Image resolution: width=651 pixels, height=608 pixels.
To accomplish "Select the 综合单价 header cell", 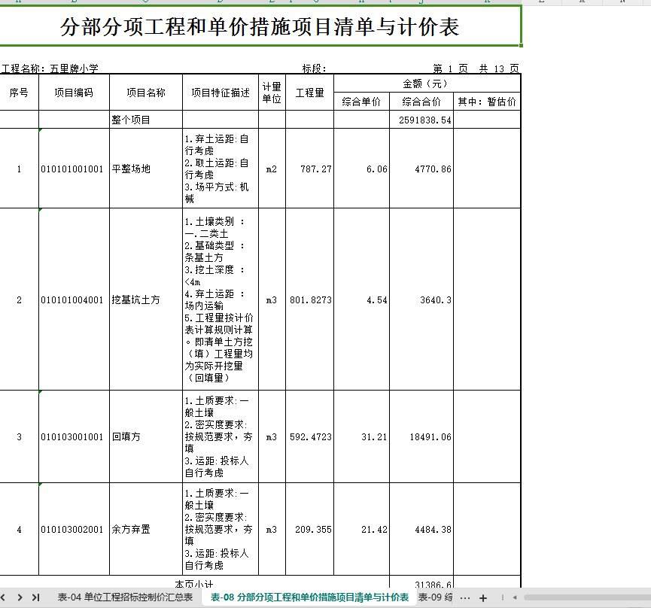I will click(361, 102).
